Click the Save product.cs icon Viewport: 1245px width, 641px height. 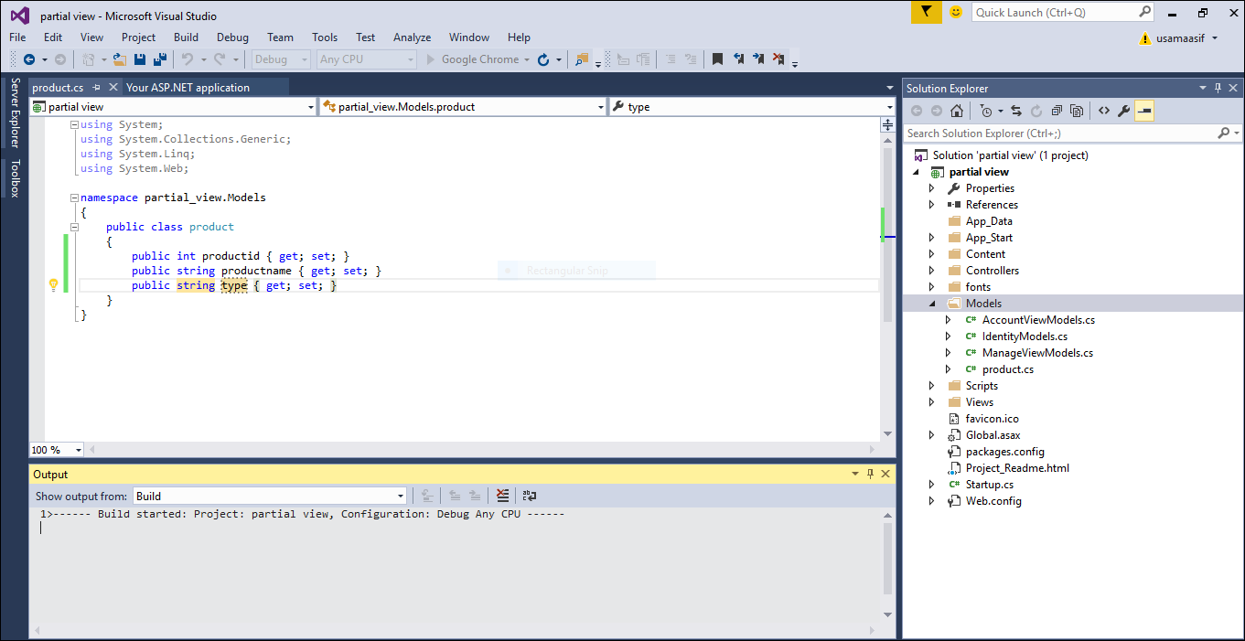point(140,59)
